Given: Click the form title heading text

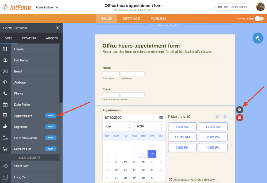Looking at the screenshot, I should pos(141,46).
